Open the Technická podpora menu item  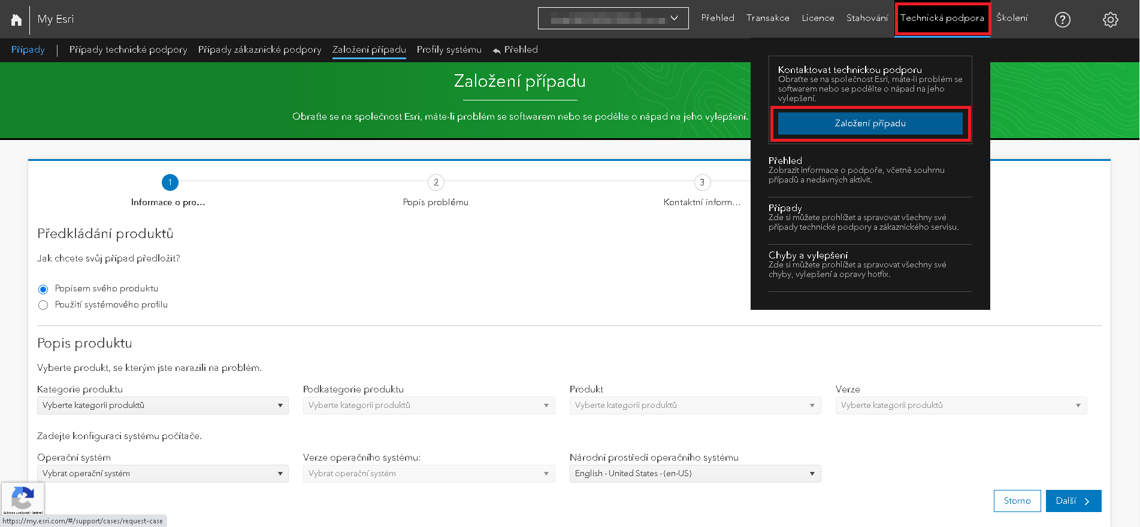pyautogui.click(x=942, y=18)
